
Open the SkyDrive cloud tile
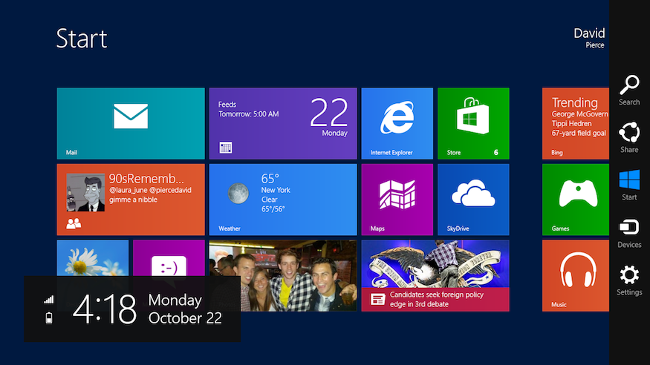472,198
